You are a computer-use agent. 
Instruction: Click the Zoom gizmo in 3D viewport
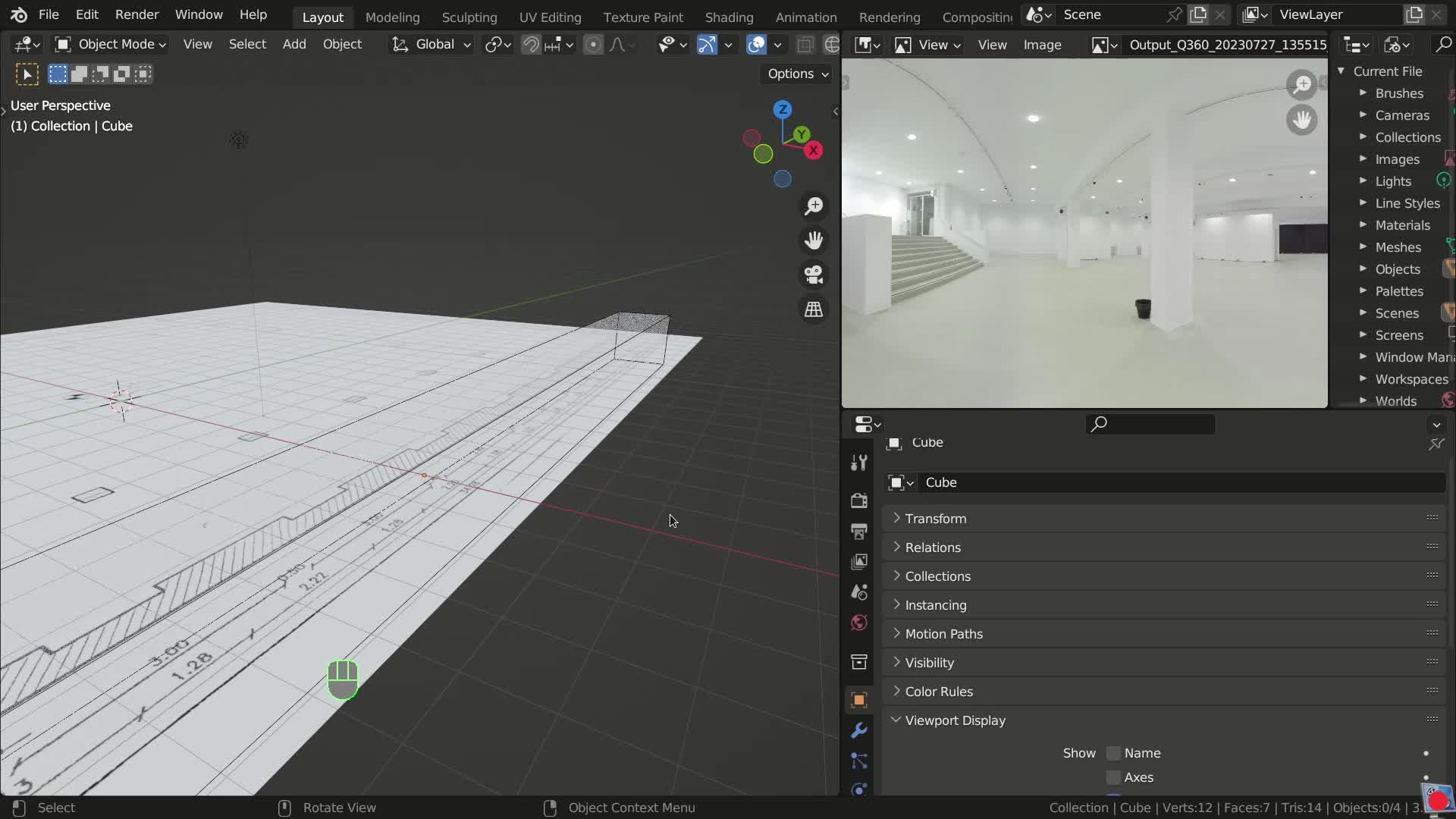(x=814, y=206)
